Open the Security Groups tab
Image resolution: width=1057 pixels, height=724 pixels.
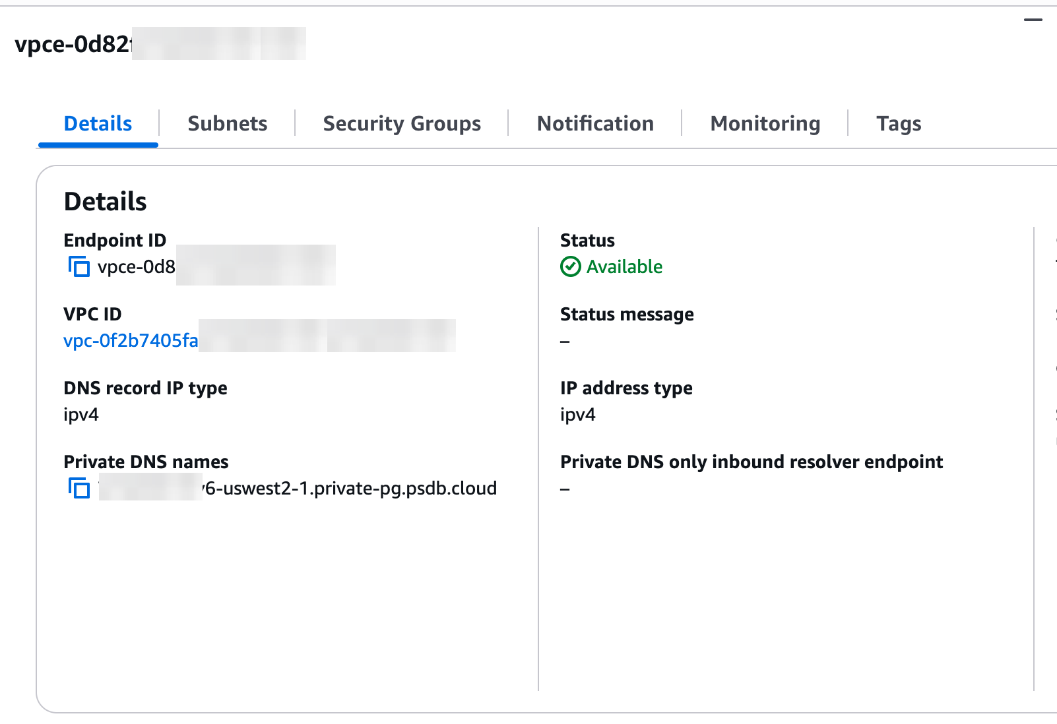click(x=401, y=123)
